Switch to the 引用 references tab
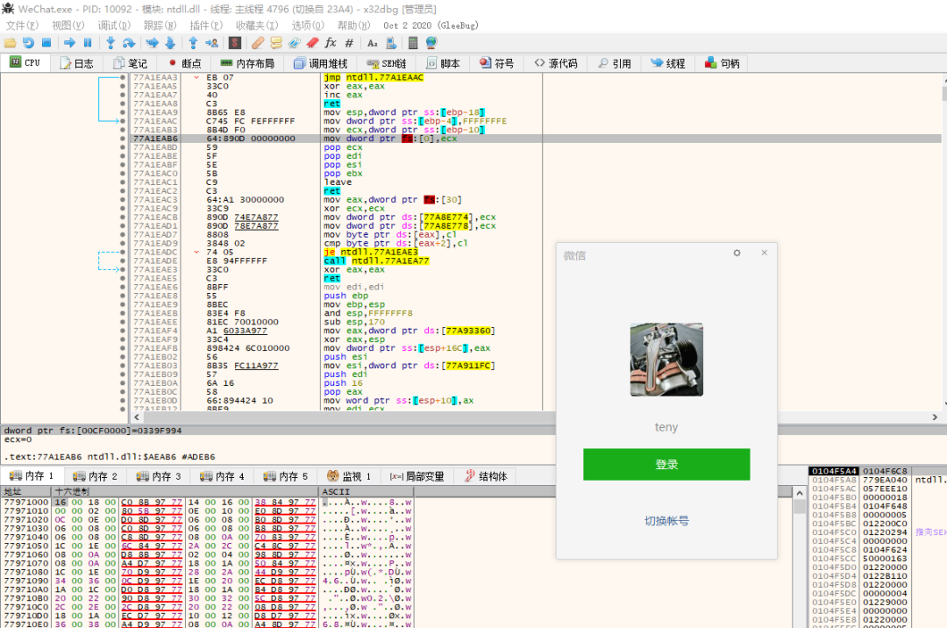The height and width of the screenshot is (628, 947). pyautogui.click(x=615, y=63)
